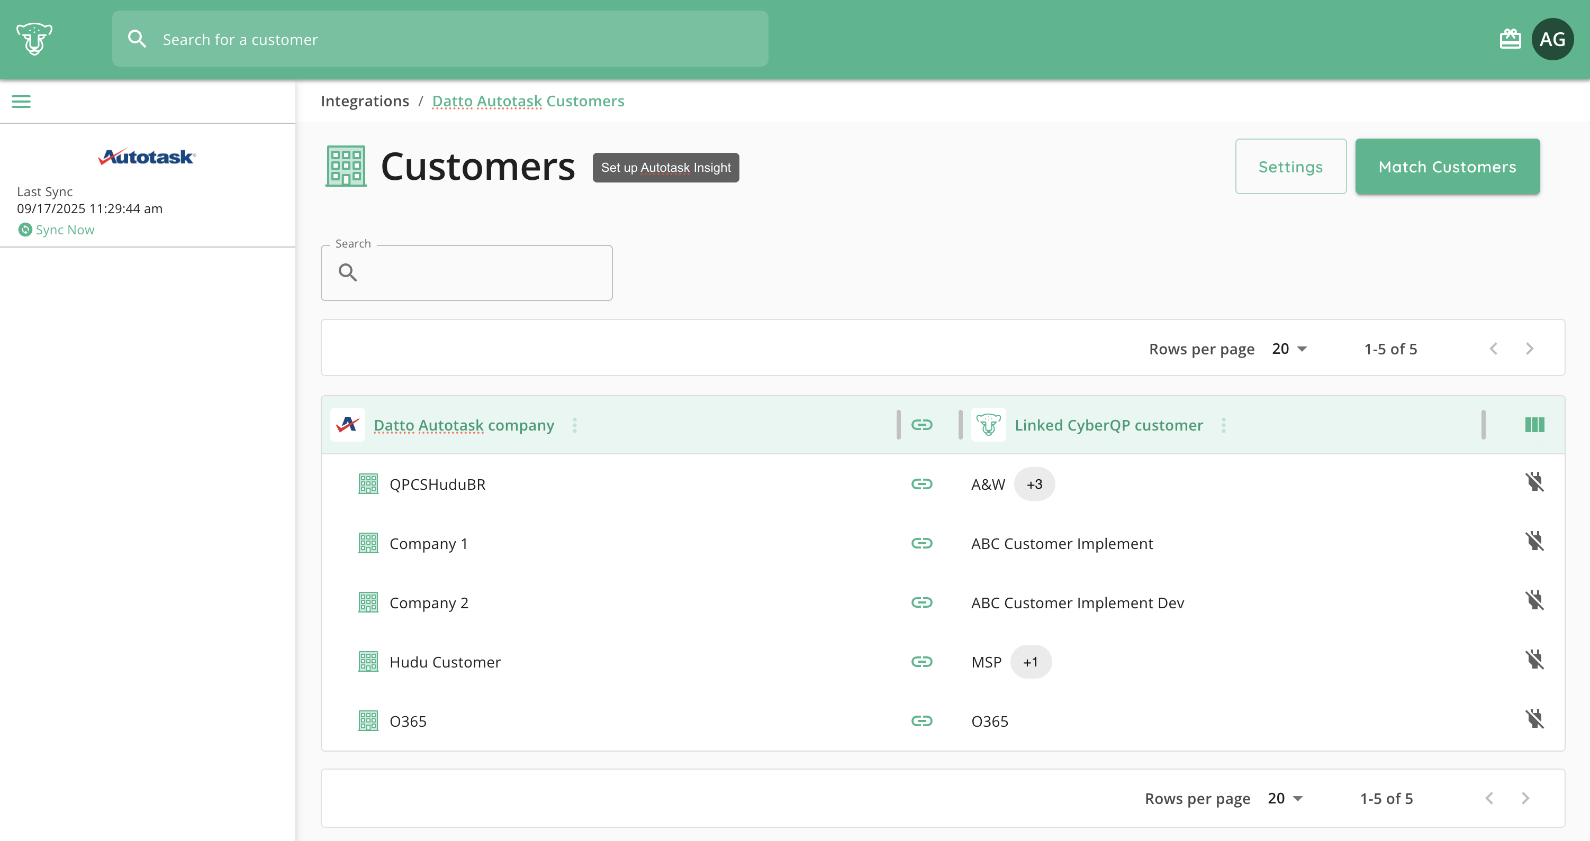Viewport: 1590px width, 841px height.
Task: Click the Sync Now refresh icon
Action: click(x=25, y=230)
